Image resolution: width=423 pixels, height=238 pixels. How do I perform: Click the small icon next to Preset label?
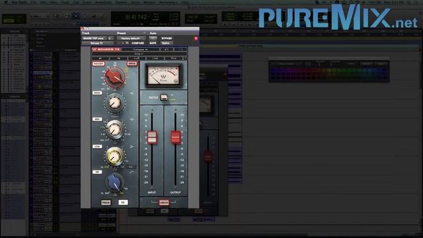[x=145, y=33]
